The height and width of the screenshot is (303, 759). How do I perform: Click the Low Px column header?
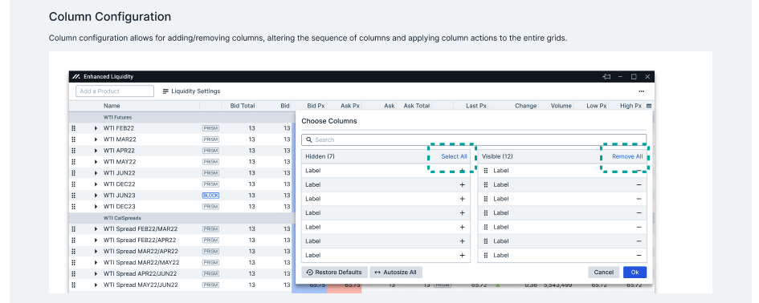click(x=596, y=106)
